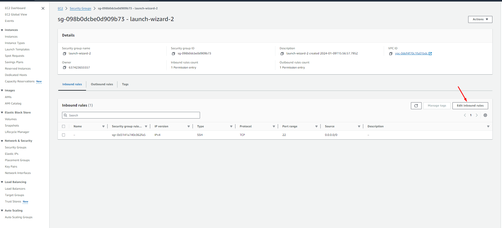Open EC2 Dashboard in sidebar
The height and width of the screenshot is (228, 502).
15,8
